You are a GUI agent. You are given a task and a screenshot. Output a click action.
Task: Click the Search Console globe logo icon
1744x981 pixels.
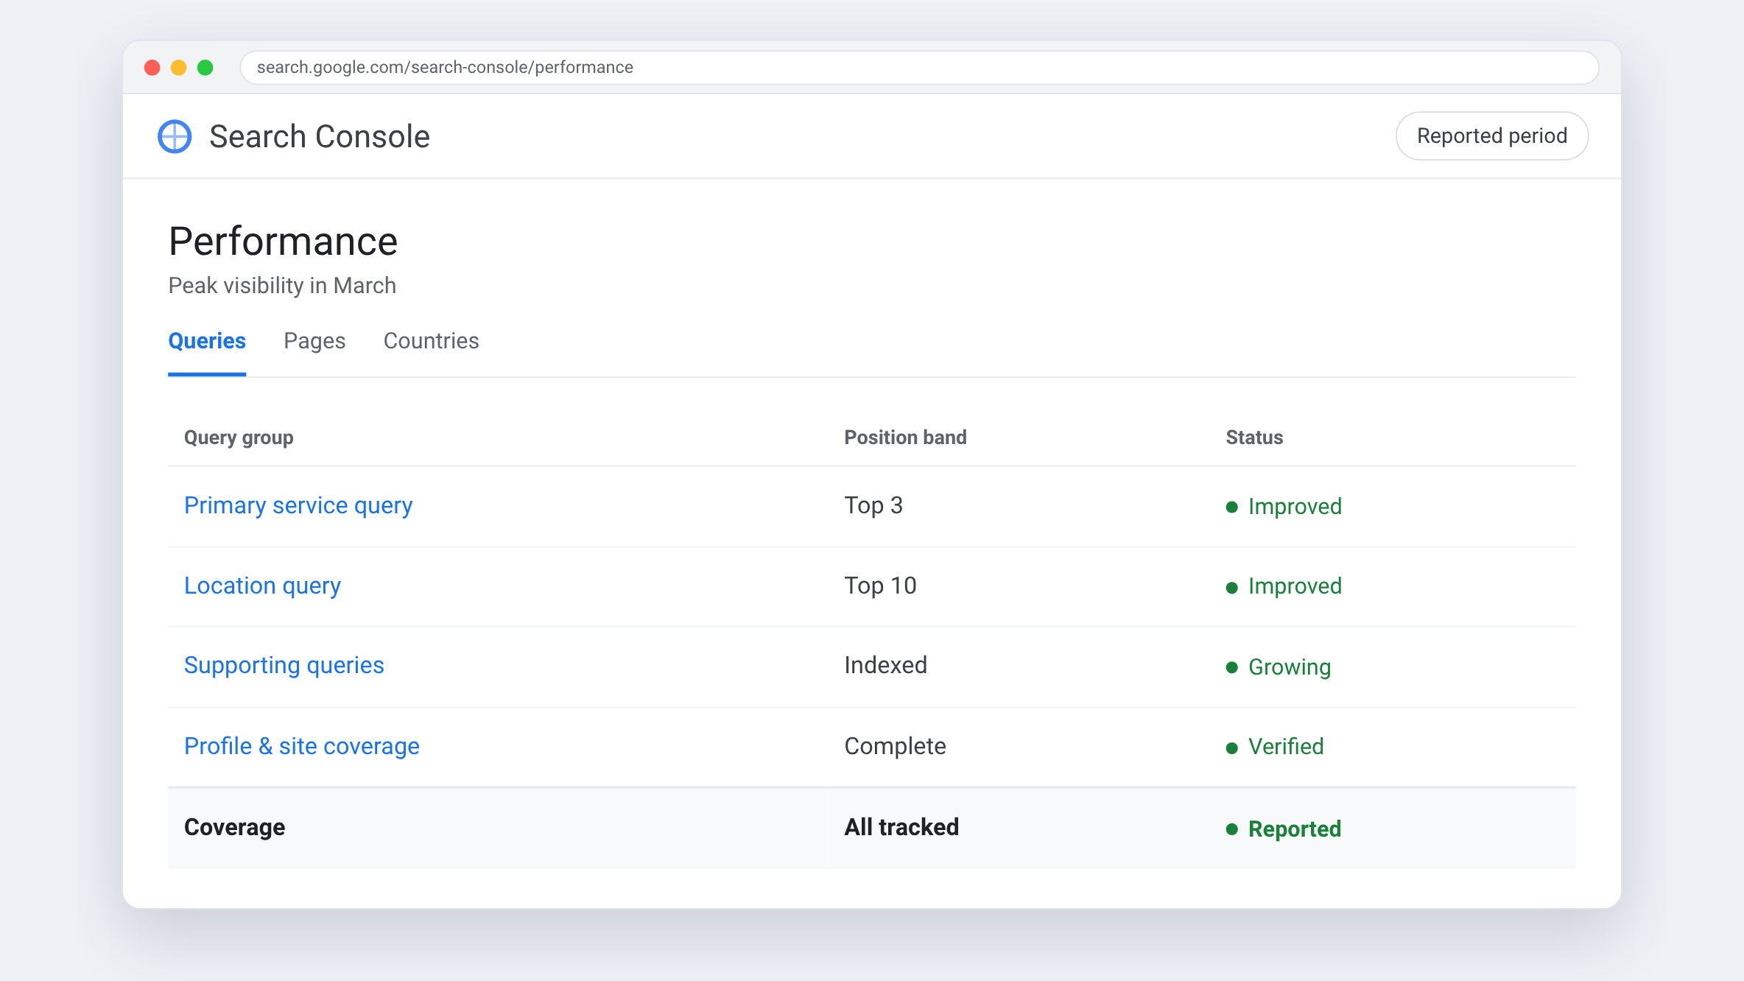(175, 136)
